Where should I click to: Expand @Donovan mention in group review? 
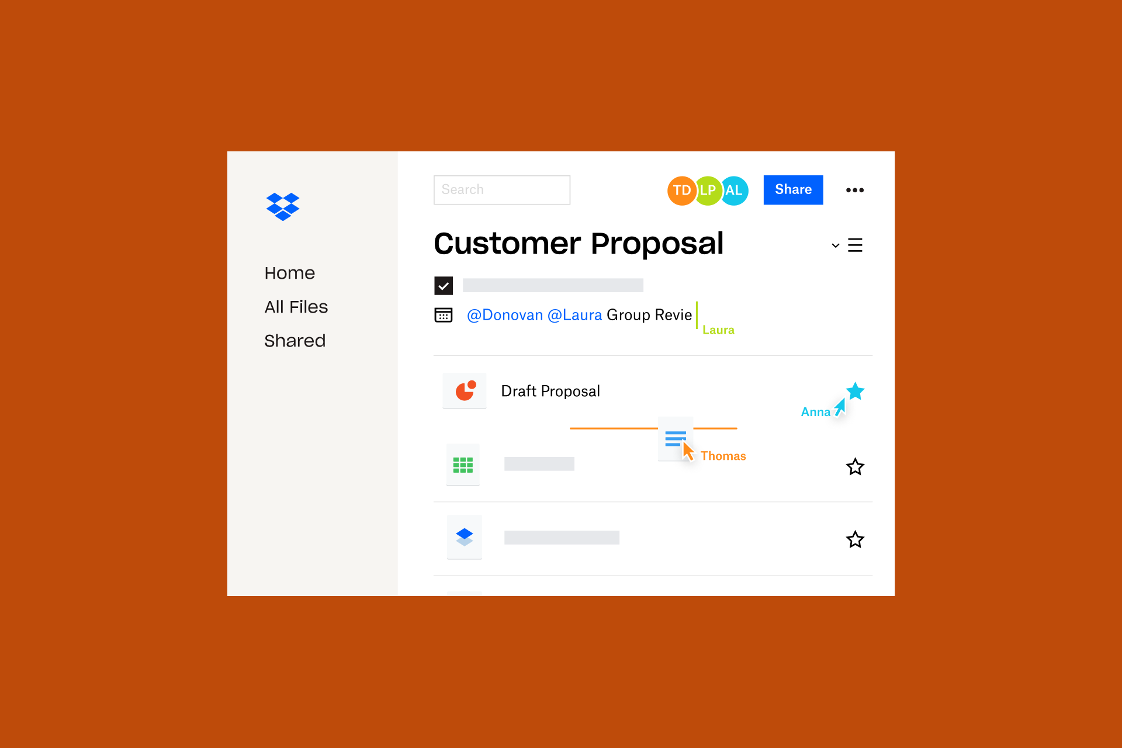click(502, 315)
